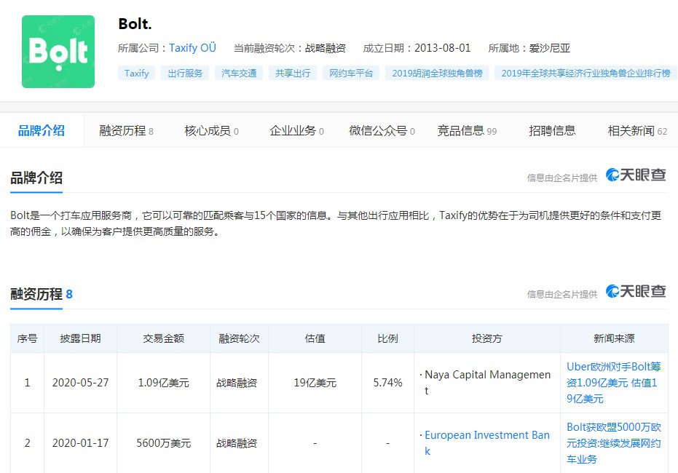The width and height of the screenshot is (678, 473).
Task: Switch to the 核心成员 tab
Action: [211, 130]
